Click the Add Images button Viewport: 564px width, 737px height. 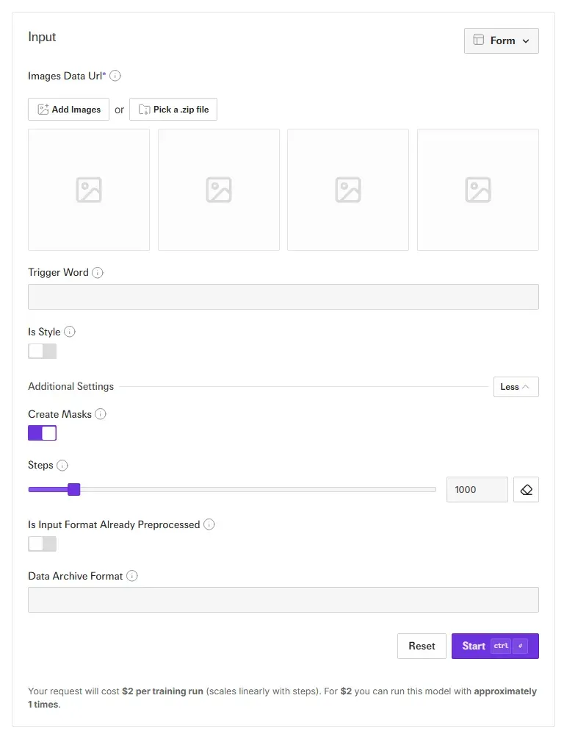tap(69, 110)
